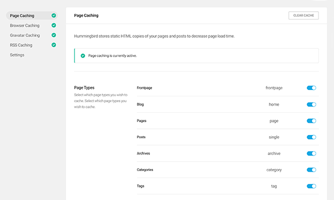Click the Clear Cache button
The image size is (334, 200).
click(x=303, y=16)
